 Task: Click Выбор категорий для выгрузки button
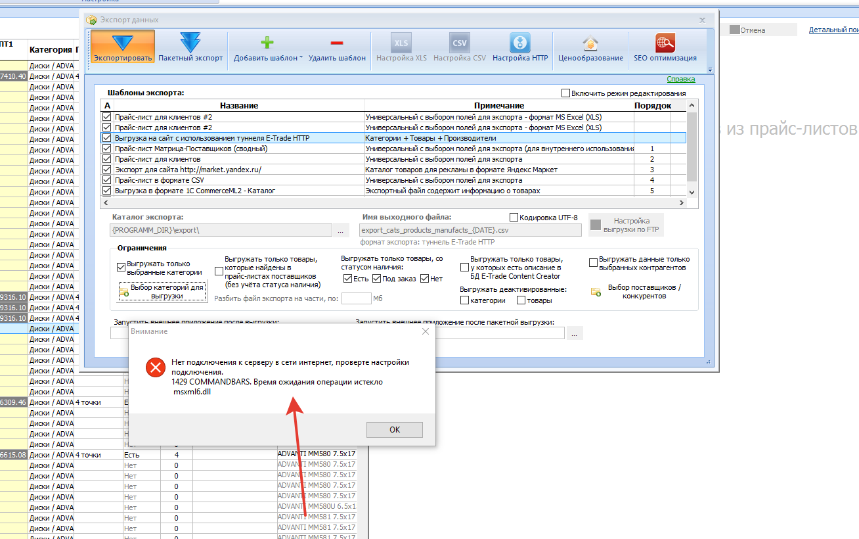pos(162,292)
